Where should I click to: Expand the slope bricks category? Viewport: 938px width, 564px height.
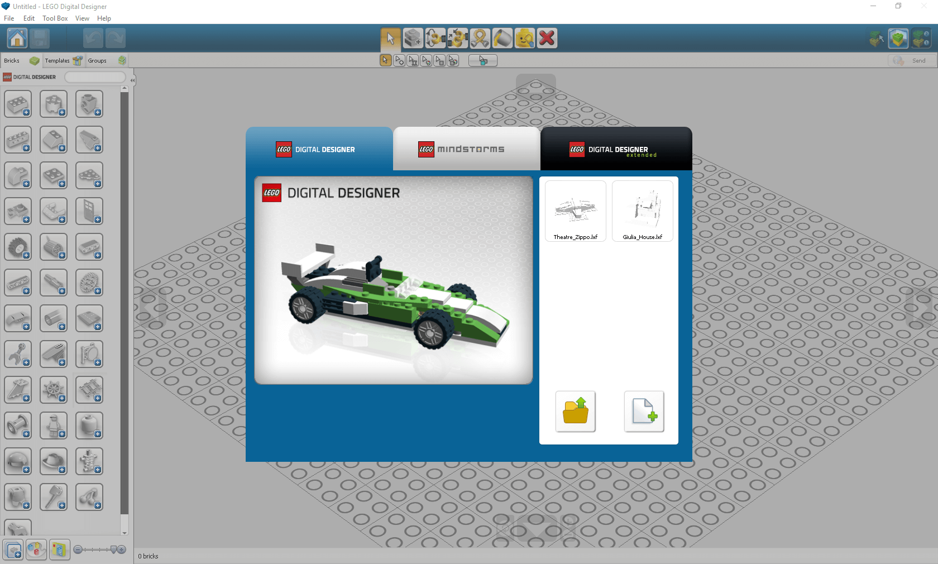[x=54, y=140]
